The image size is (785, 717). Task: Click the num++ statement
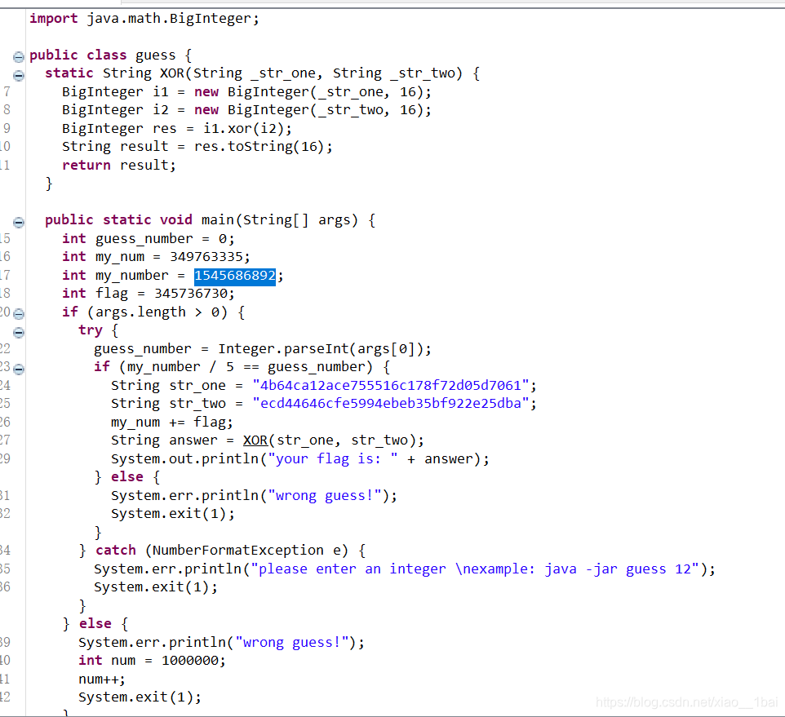pyautogui.click(x=102, y=679)
